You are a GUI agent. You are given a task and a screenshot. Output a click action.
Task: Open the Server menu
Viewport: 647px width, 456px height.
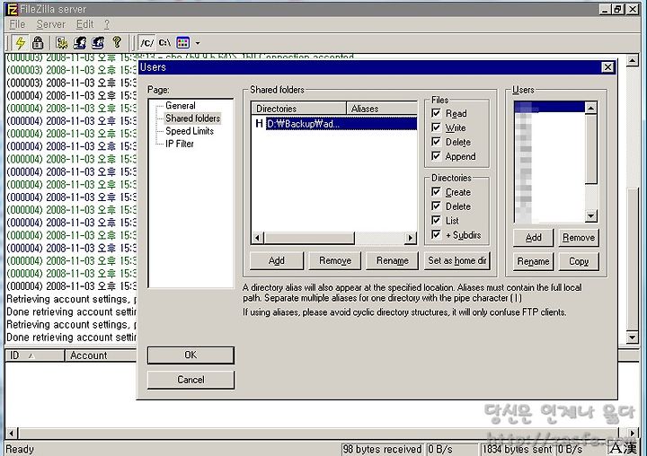click(x=50, y=24)
